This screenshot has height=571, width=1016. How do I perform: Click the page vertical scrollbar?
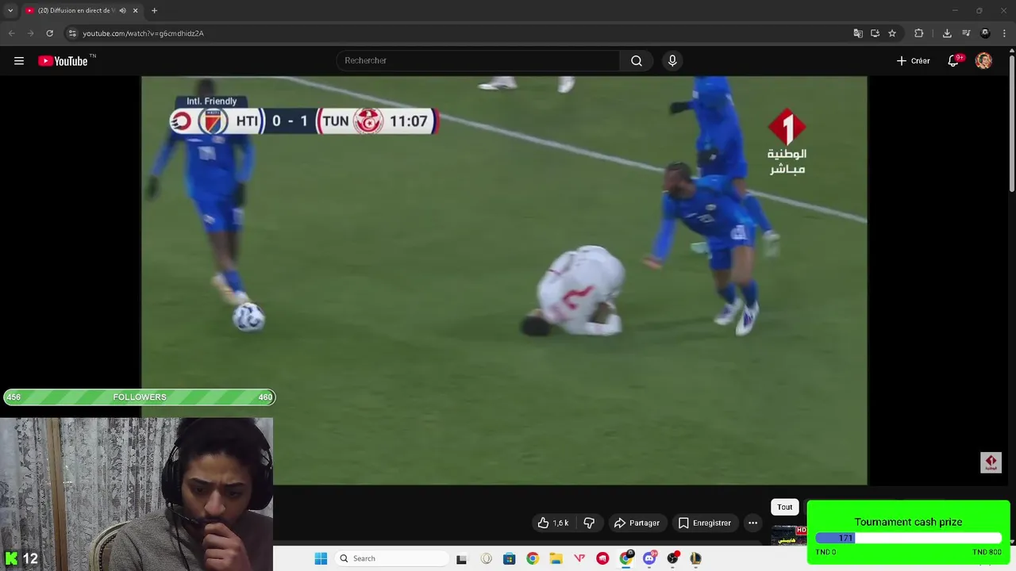[1012, 123]
